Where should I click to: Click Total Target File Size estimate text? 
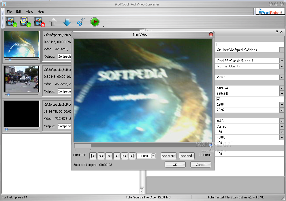tap(236, 197)
